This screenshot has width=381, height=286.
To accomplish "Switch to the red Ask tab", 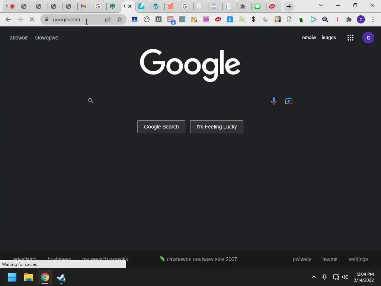I will point(272,6).
